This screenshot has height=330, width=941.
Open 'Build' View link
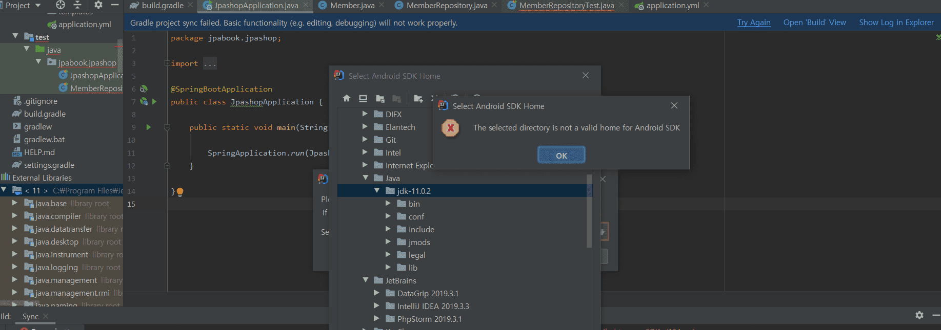tap(814, 23)
